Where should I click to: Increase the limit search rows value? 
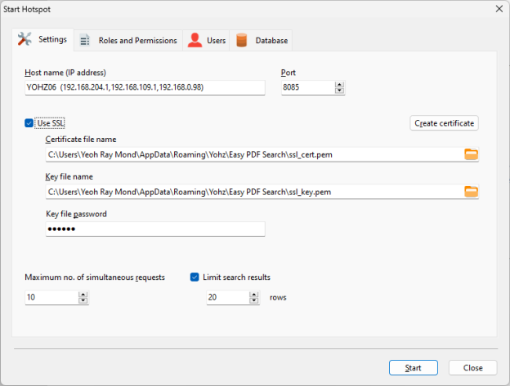click(253, 295)
